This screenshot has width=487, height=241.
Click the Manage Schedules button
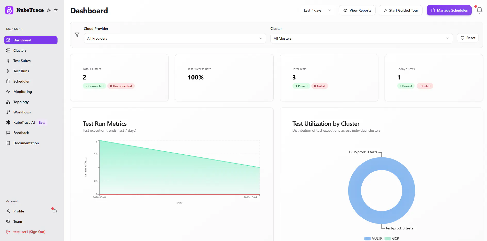[x=449, y=10]
